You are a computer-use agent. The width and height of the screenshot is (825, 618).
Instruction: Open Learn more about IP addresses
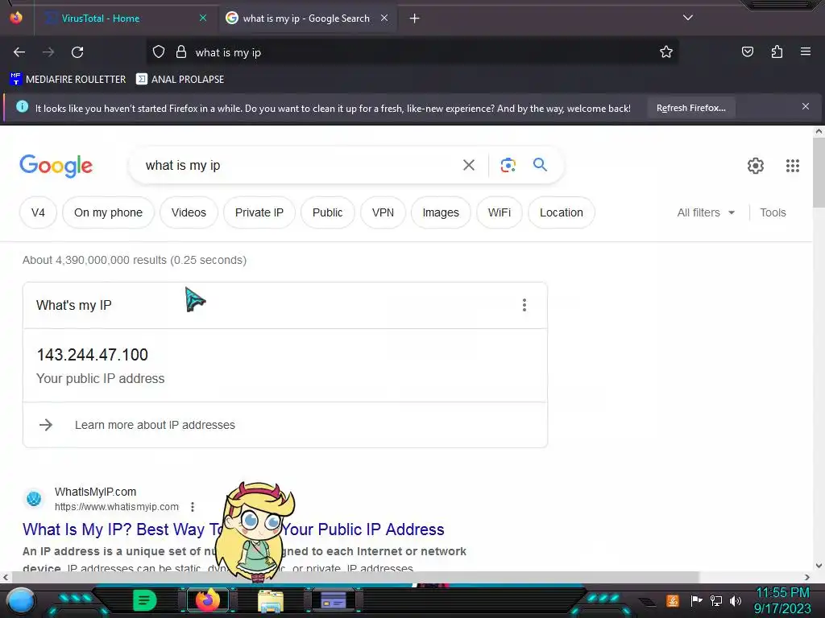click(x=155, y=425)
